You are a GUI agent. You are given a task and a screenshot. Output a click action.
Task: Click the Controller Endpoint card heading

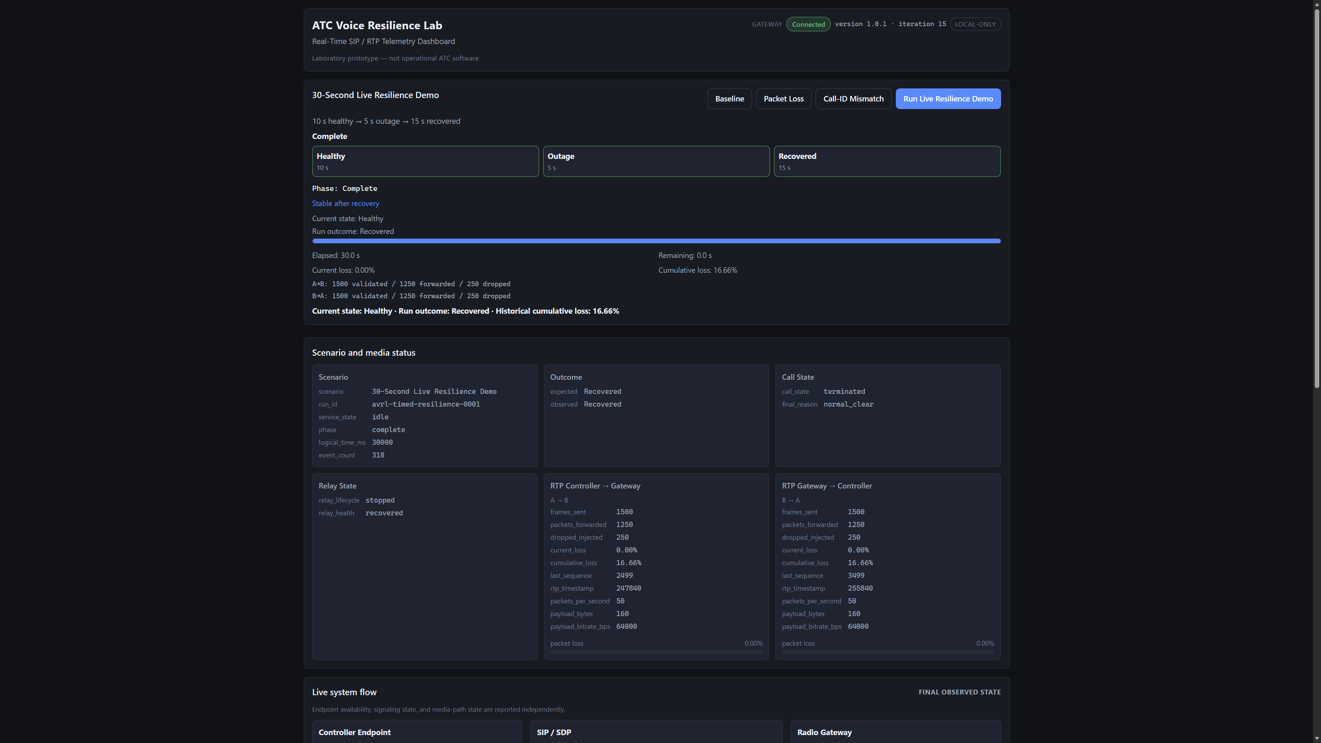354,732
